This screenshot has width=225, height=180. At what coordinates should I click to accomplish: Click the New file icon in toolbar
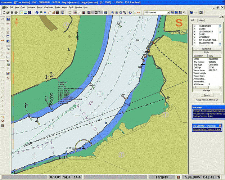(x=3, y=12)
